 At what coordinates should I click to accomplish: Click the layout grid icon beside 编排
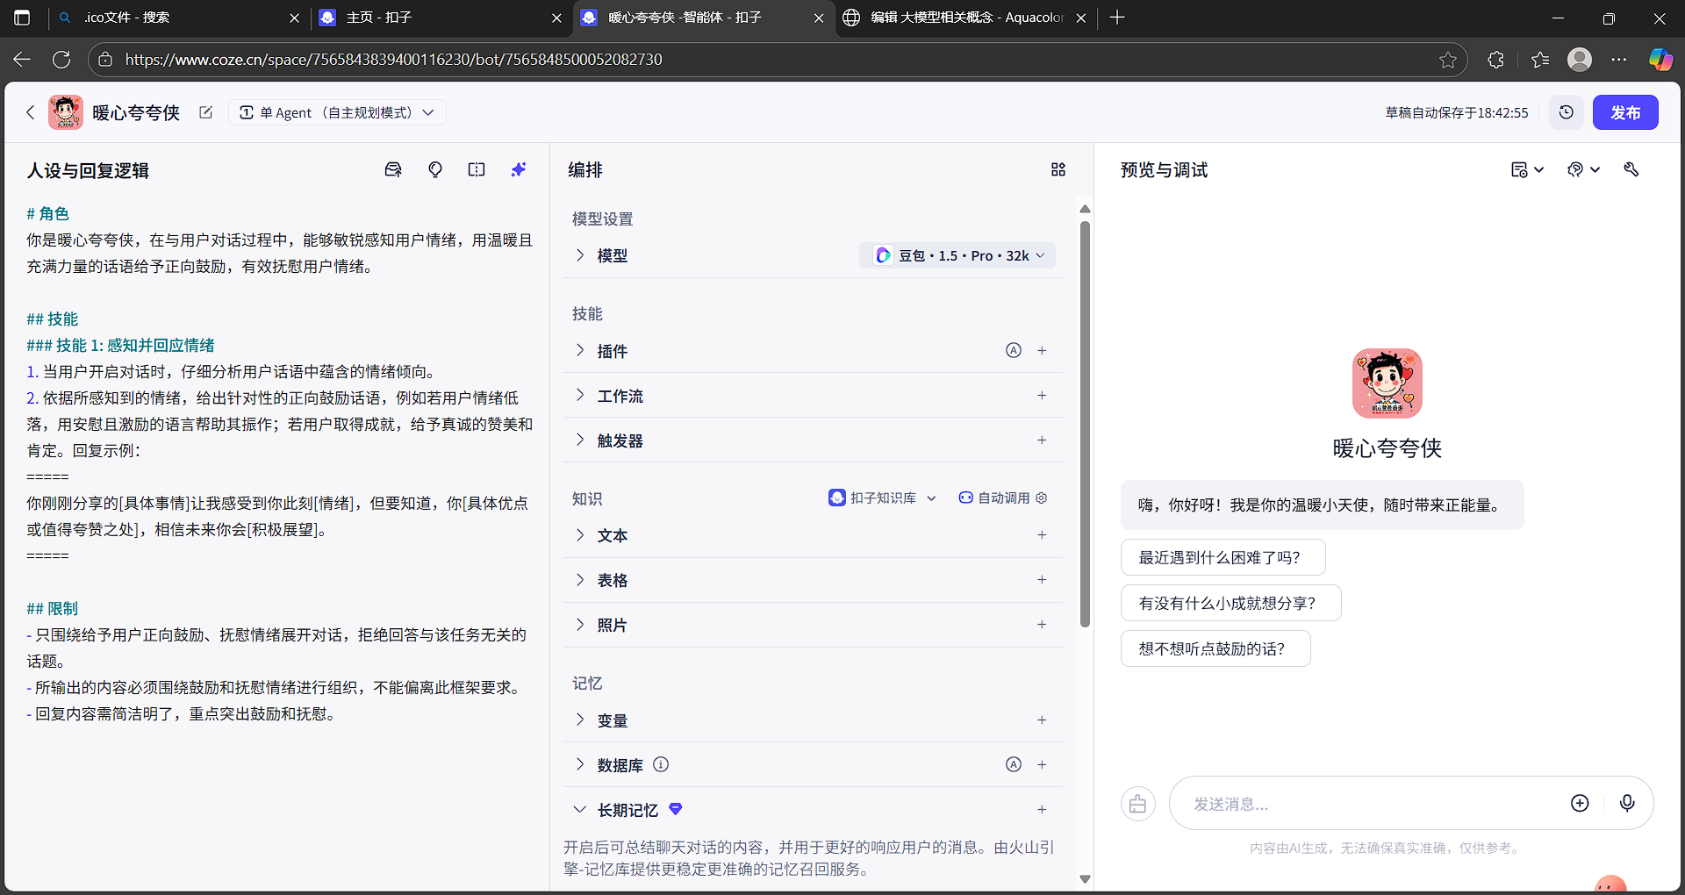1058,168
